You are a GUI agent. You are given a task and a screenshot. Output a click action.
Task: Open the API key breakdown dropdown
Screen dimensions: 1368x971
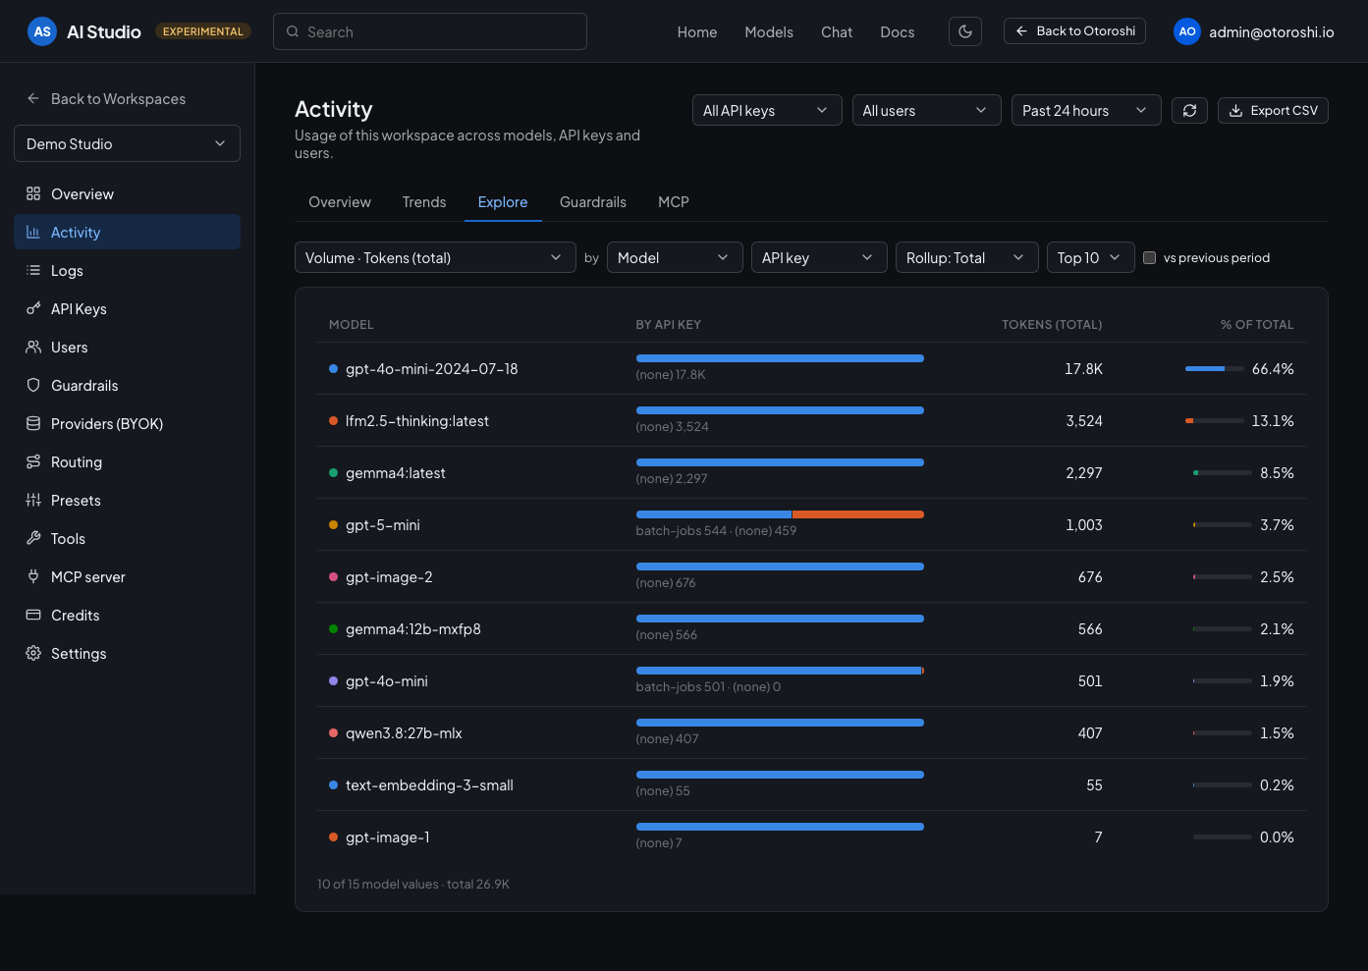coord(819,257)
